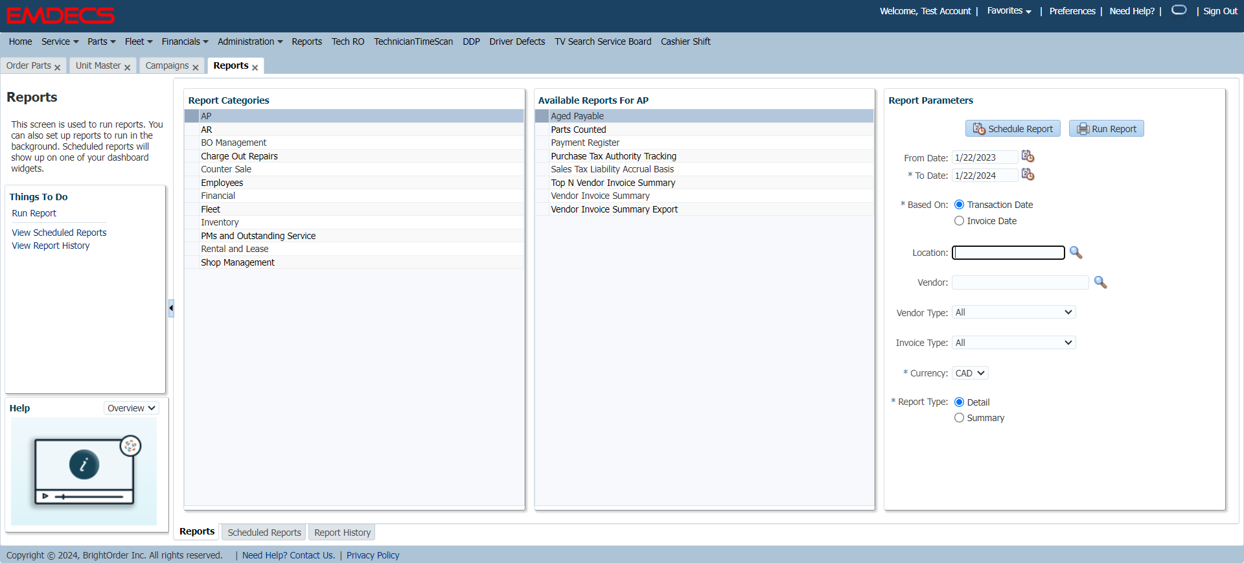Click the Vendor lookup magnifier icon
This screenshot has height=563, width=1244.
(x=1100, y=282)
